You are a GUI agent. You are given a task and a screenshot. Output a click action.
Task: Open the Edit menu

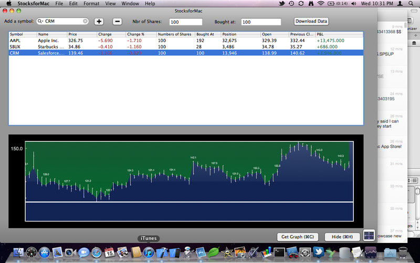[73, 4]
